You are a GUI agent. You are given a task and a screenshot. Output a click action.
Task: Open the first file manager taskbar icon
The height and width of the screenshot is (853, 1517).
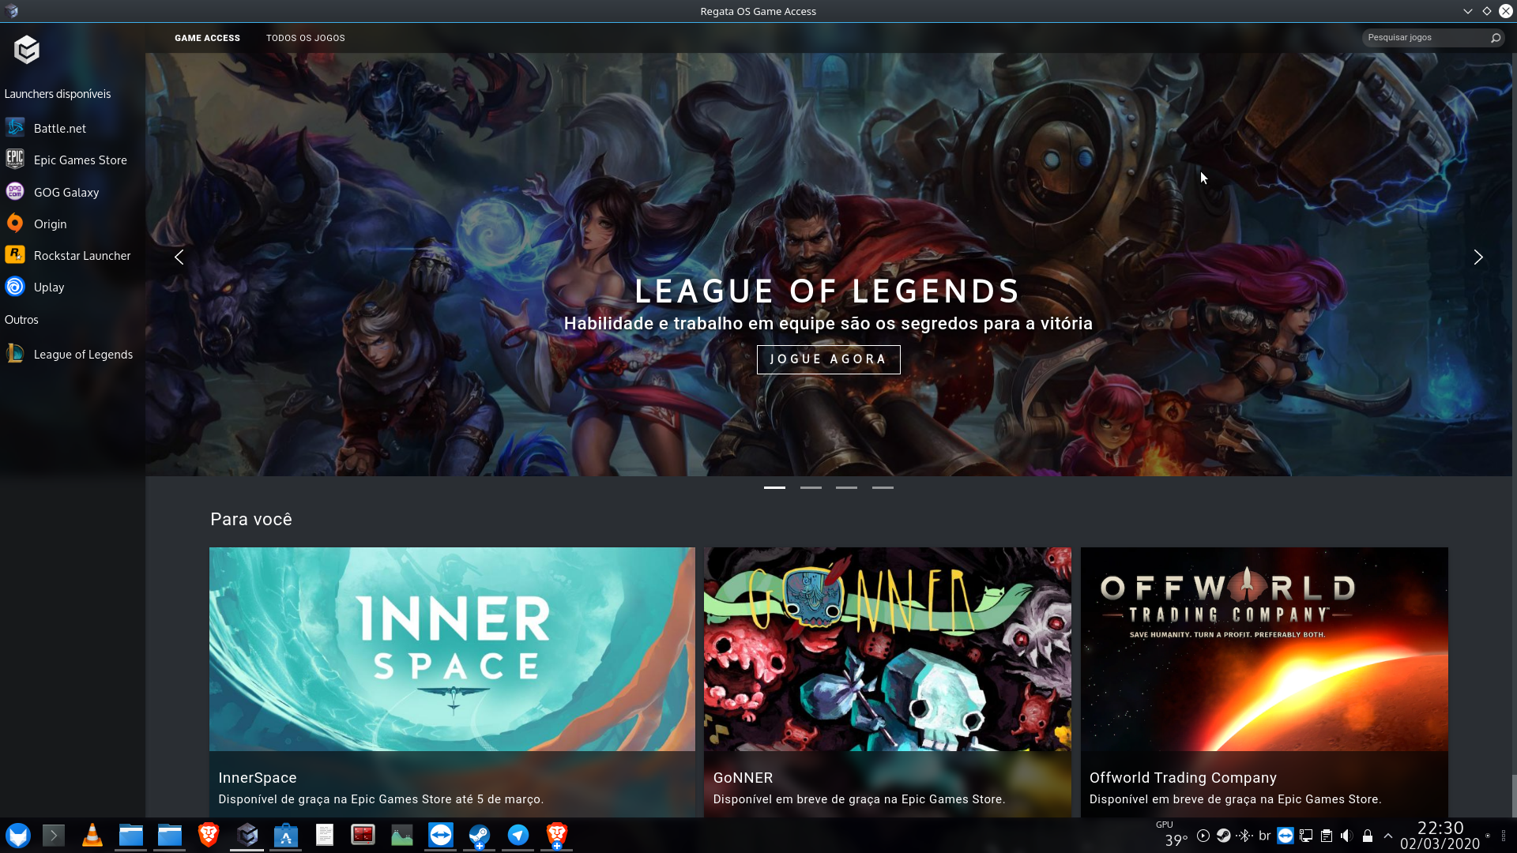pyautogui.click(x=131, y=835)
